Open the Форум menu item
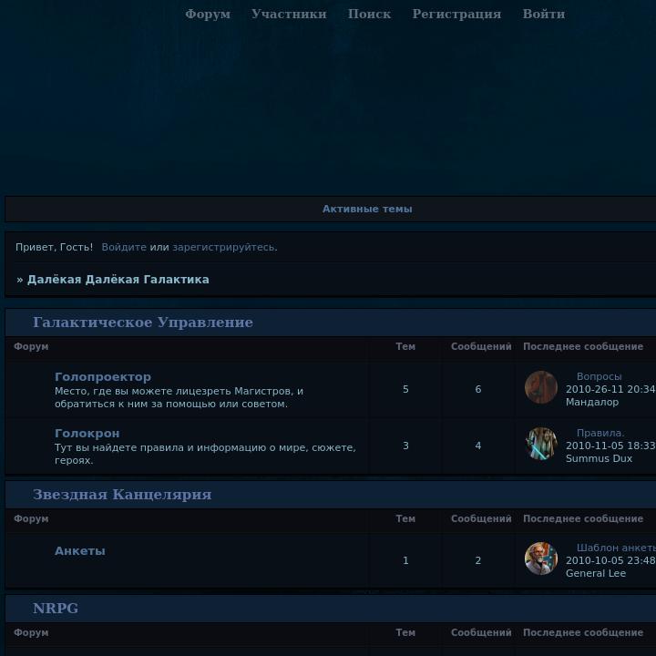 coord(208,15)
